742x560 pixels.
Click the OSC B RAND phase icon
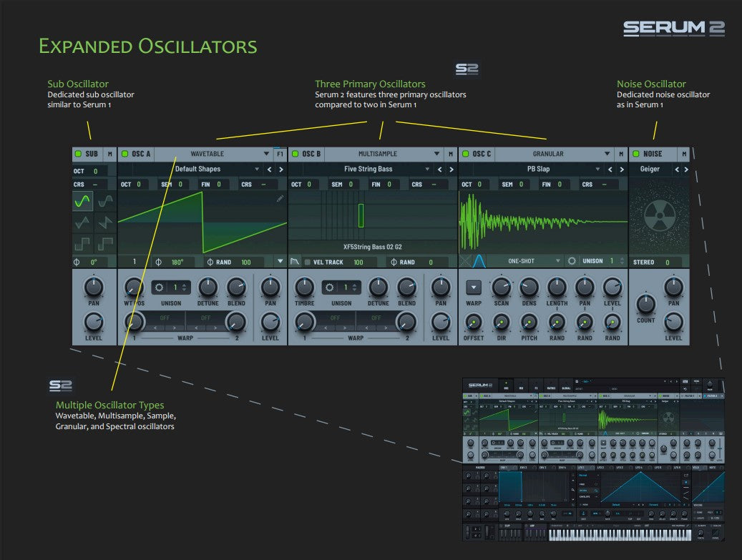tap(394, 262)
